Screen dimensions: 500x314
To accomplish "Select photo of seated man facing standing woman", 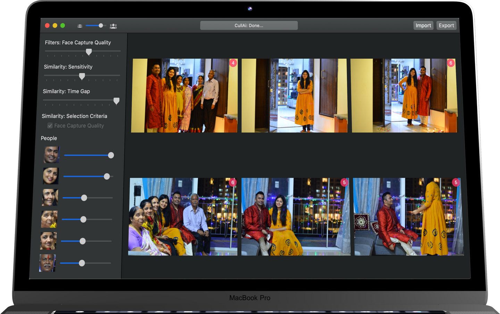I will pyautogui.click(x=408, y=217).
